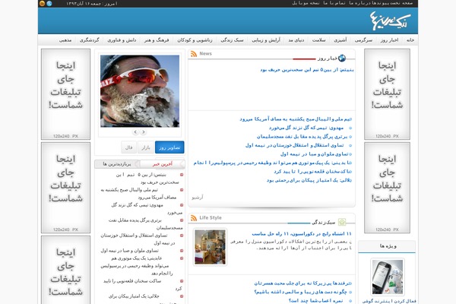The height and width of the screenshot is (304, 456).
Task: Open the News RSS feed icon
Action: pyautogui.click(x=194, y=54)
